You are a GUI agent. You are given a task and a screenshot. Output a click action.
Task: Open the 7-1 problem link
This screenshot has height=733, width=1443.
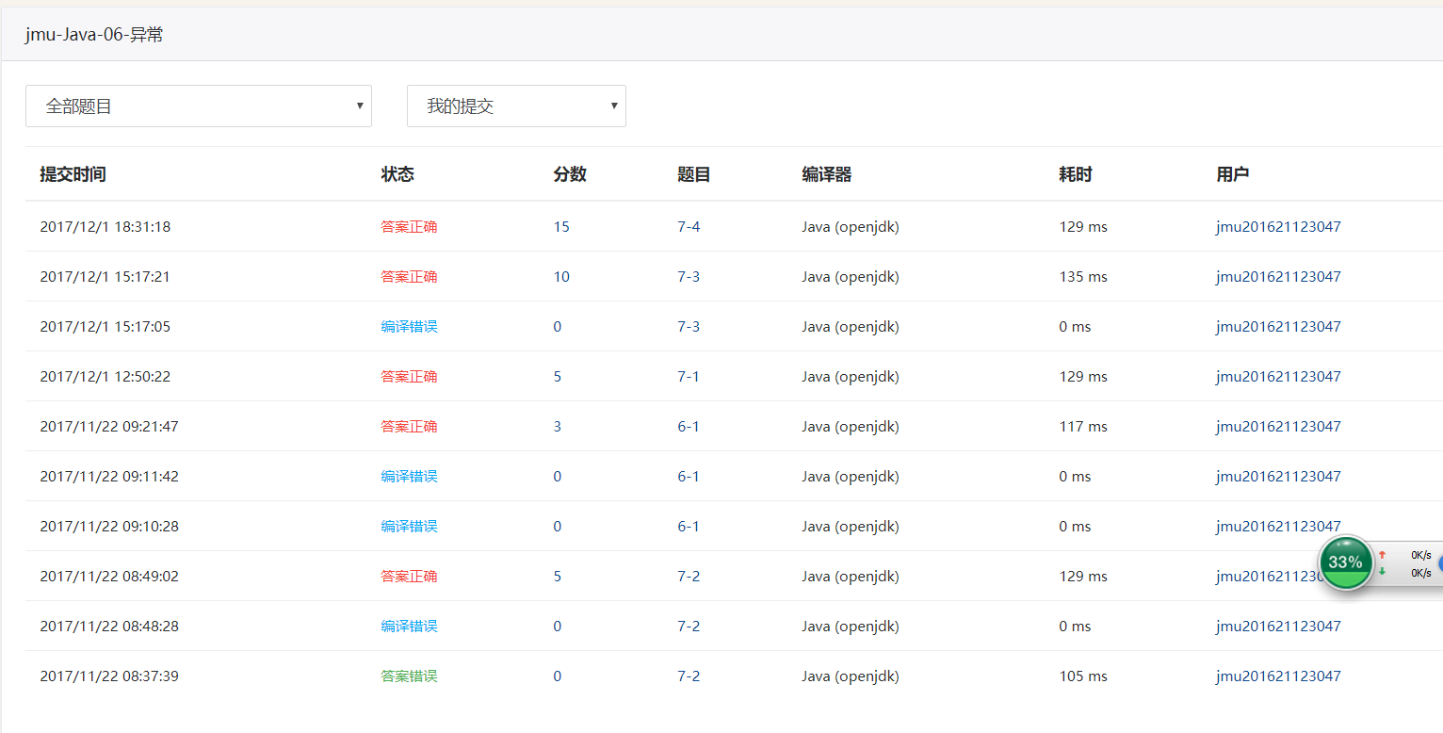689,377
